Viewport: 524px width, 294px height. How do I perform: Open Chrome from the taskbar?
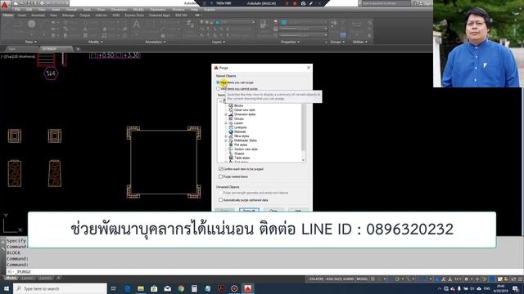pyautogui.click(x=181, y=288)
